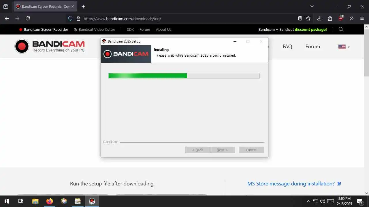Image resolution: width=369 pixels, height=207 pixels.
Task: Open the Bandicut Video Cutter link
Action: 95,29
